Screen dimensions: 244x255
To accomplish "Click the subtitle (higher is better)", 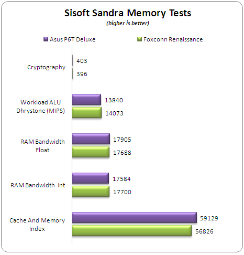I will coord(128,23).
